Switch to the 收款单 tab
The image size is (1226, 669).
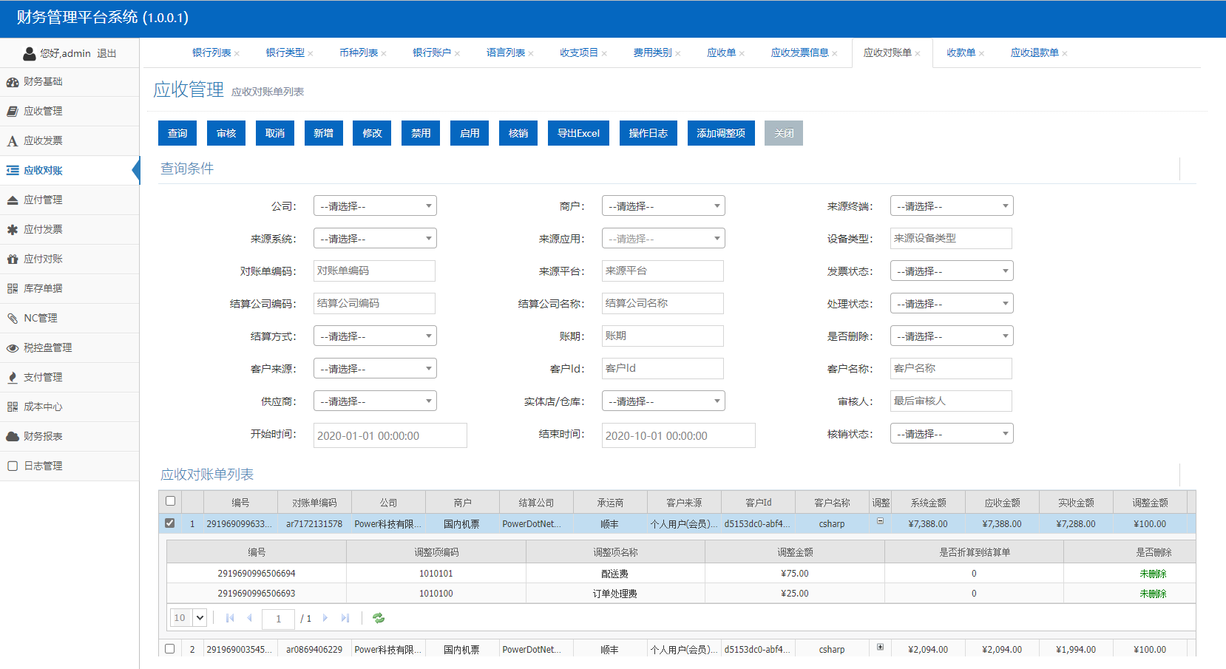[x=961, y=53]
